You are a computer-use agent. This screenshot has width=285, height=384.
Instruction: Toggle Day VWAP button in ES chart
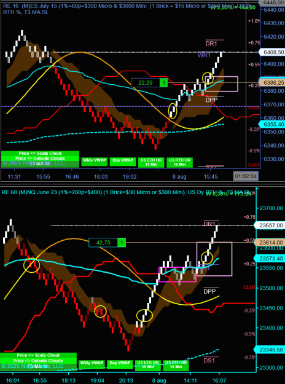coord(123,162)
